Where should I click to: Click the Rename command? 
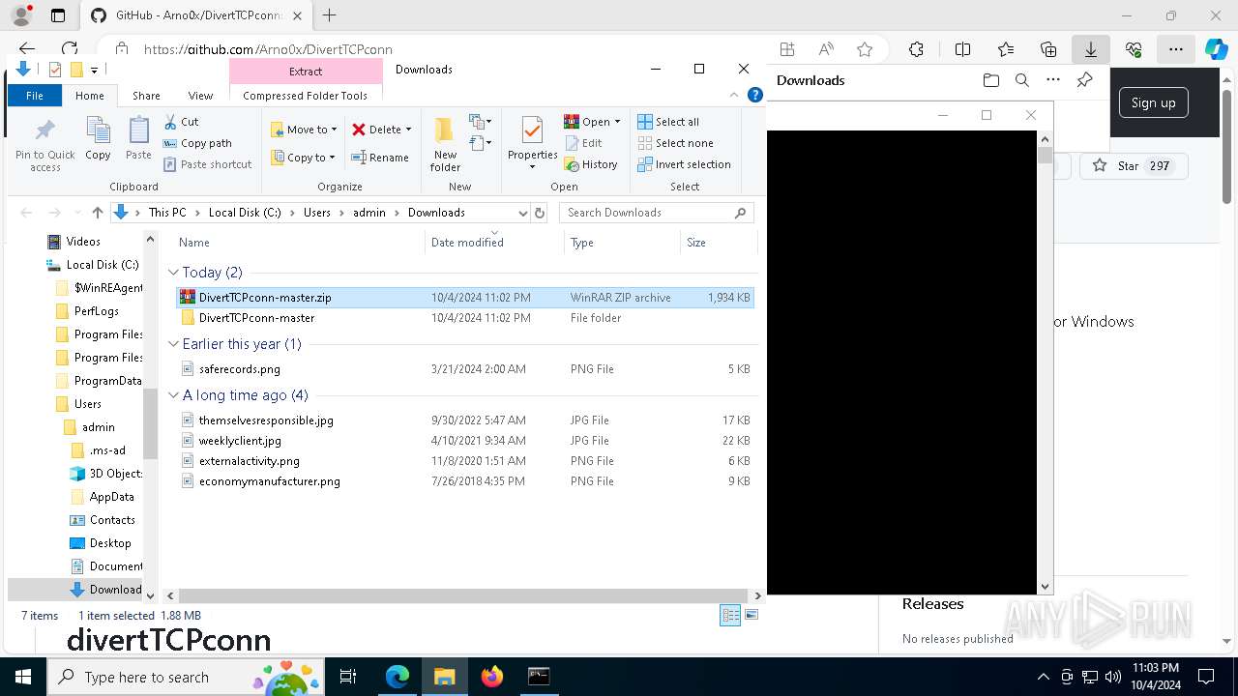[x=379, y=158]
